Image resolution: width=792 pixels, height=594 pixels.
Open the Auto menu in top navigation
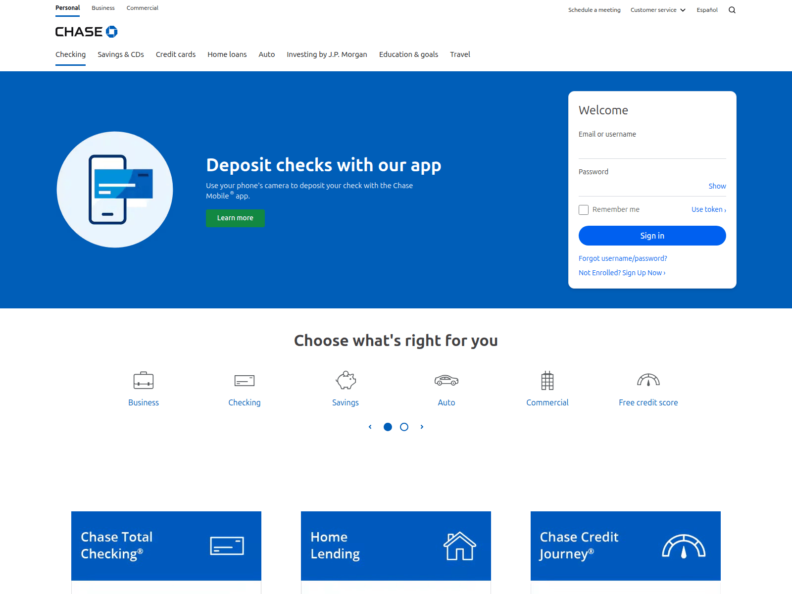[x=267, y=54]
